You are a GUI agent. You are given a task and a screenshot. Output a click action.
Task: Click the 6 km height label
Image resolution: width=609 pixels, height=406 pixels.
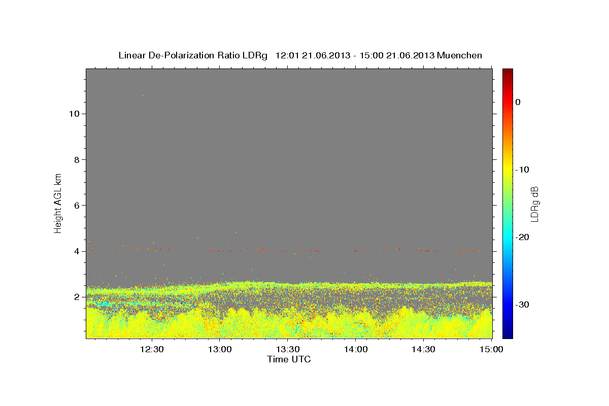pos(76,205)
